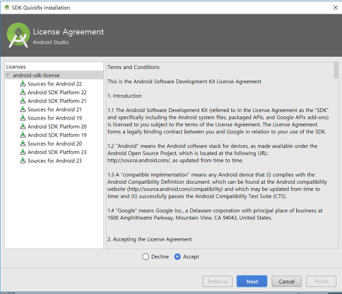
Task: Select 'Android SDK Platform 19' entry
Action: pos(57,135)
